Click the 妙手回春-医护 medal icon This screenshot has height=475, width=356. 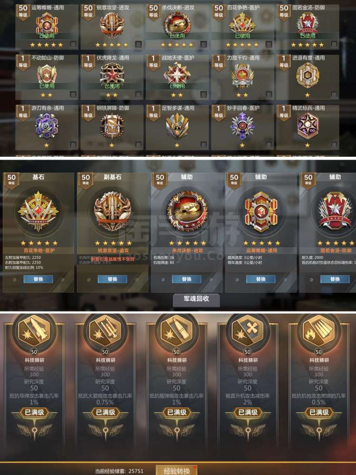242,125
